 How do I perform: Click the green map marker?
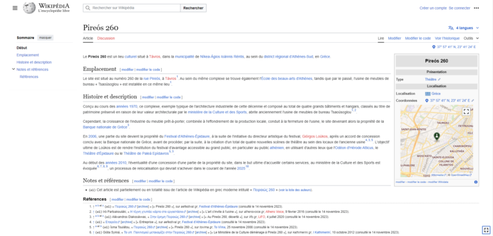click(x=437, y=136)
